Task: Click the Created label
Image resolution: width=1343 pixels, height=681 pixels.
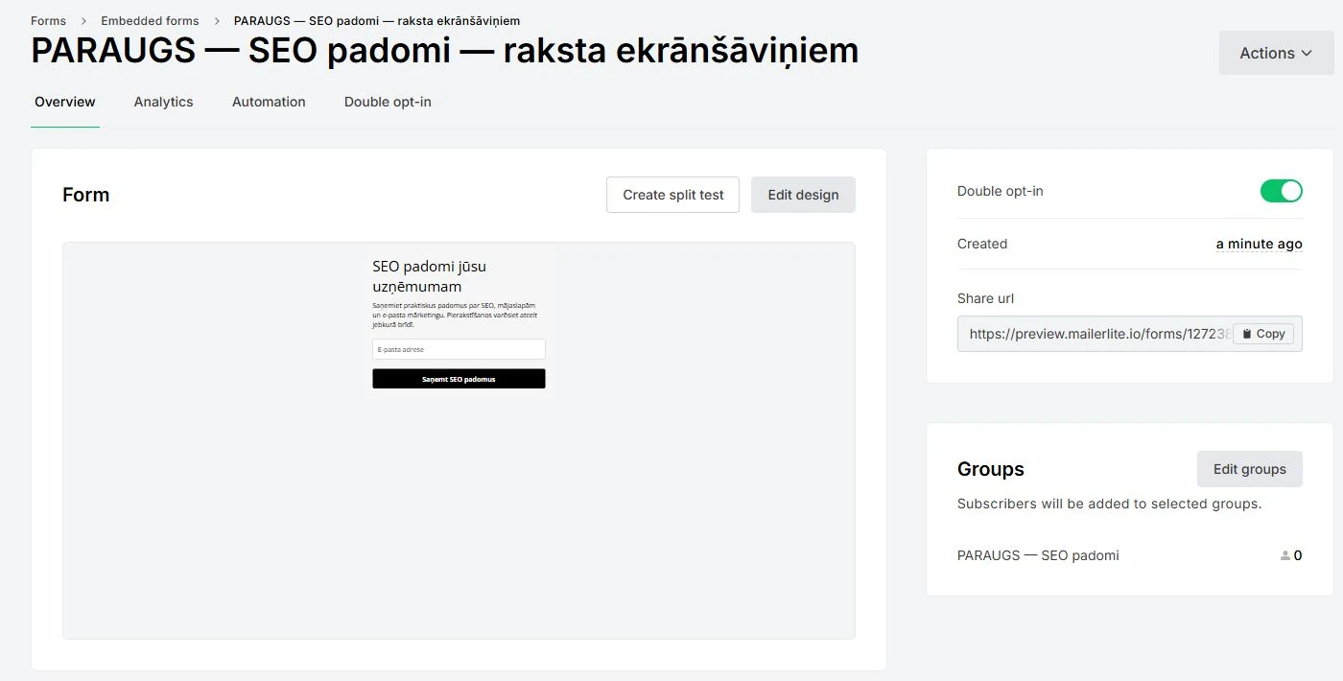Action: 982,244
